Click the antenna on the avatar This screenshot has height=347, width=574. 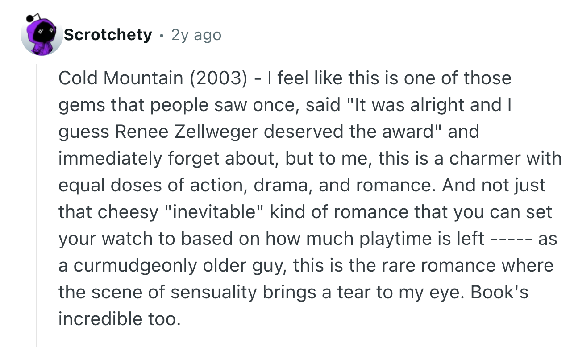pos(29,18)
